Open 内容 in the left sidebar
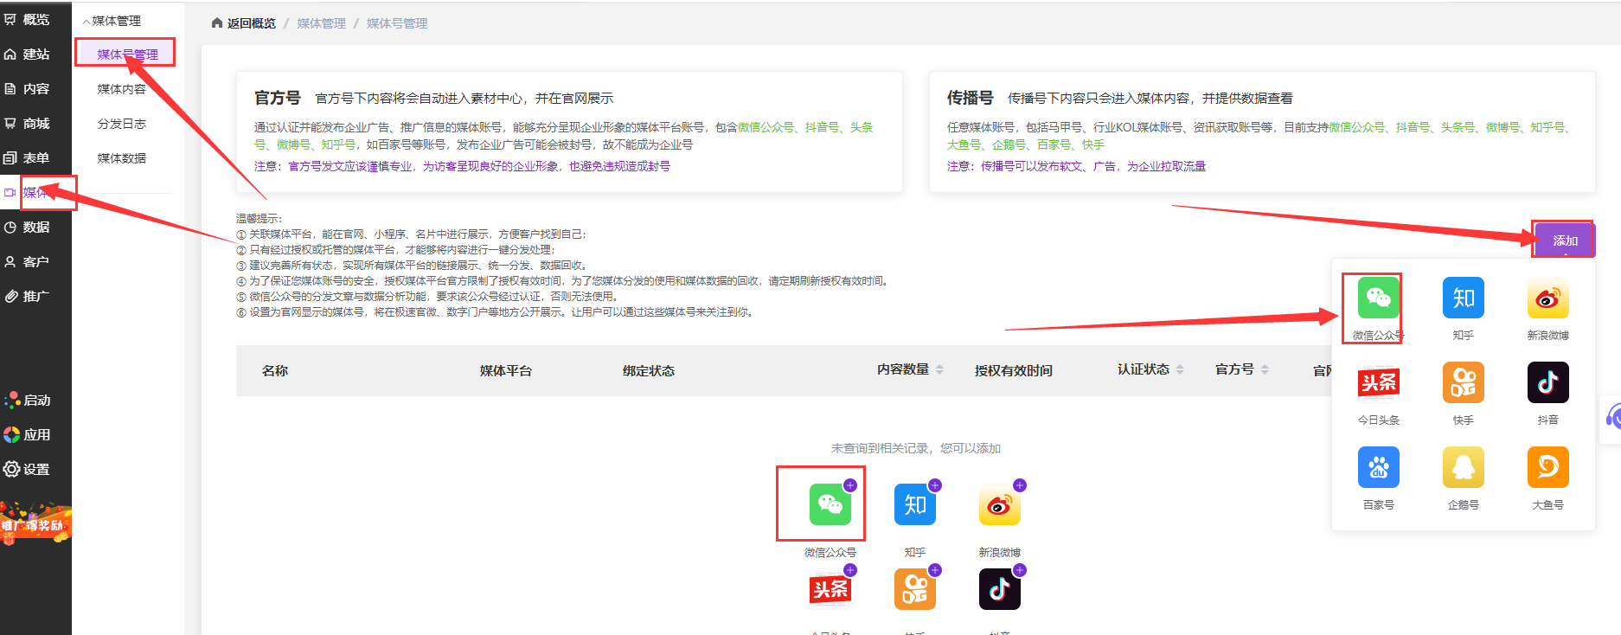 (x=28, y=88)
